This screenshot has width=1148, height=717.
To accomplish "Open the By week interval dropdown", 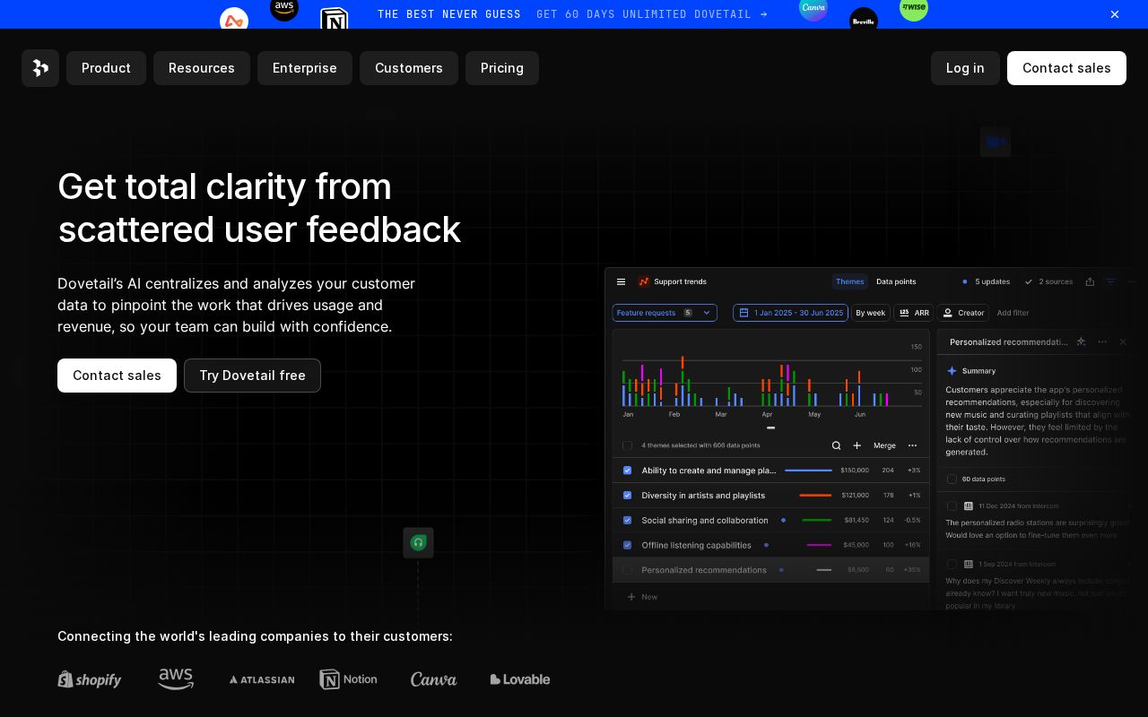I will coord(870,313).
